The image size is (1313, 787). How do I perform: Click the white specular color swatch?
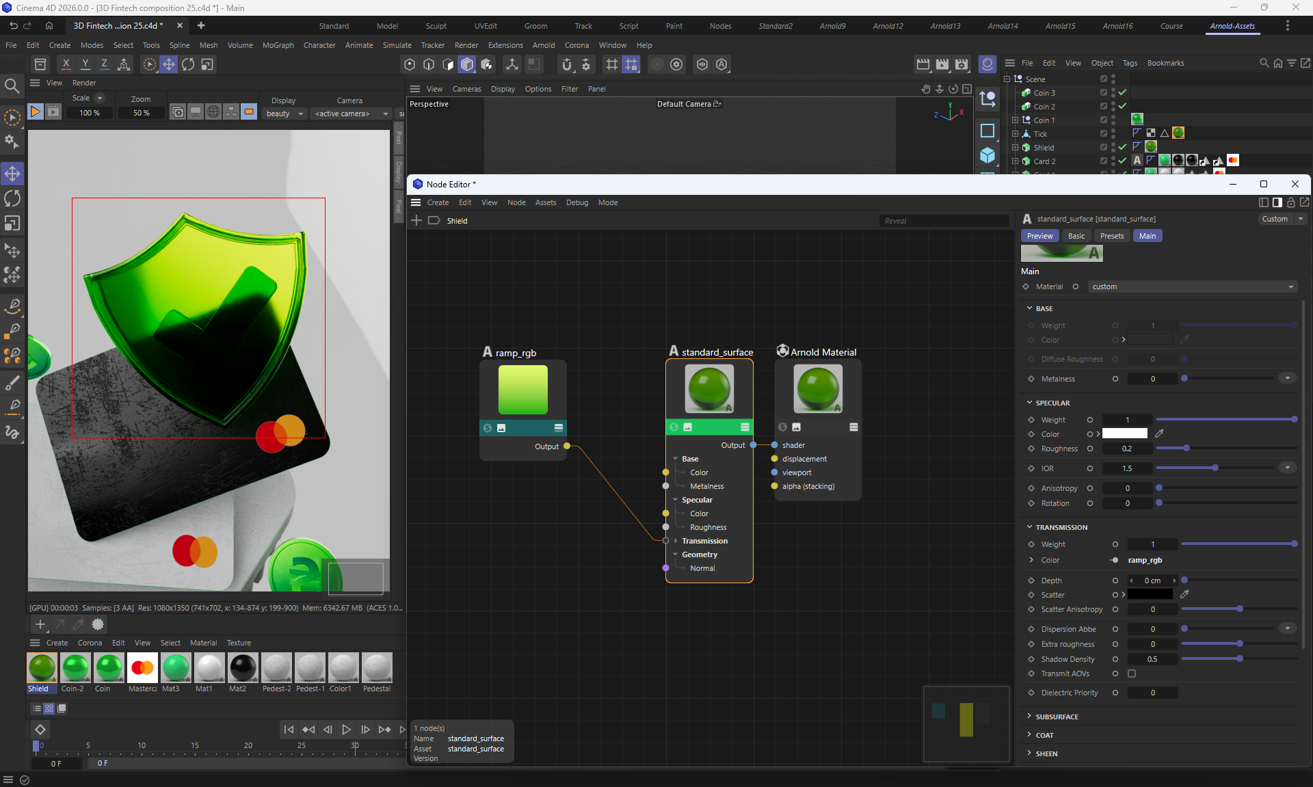(1124, 433)
